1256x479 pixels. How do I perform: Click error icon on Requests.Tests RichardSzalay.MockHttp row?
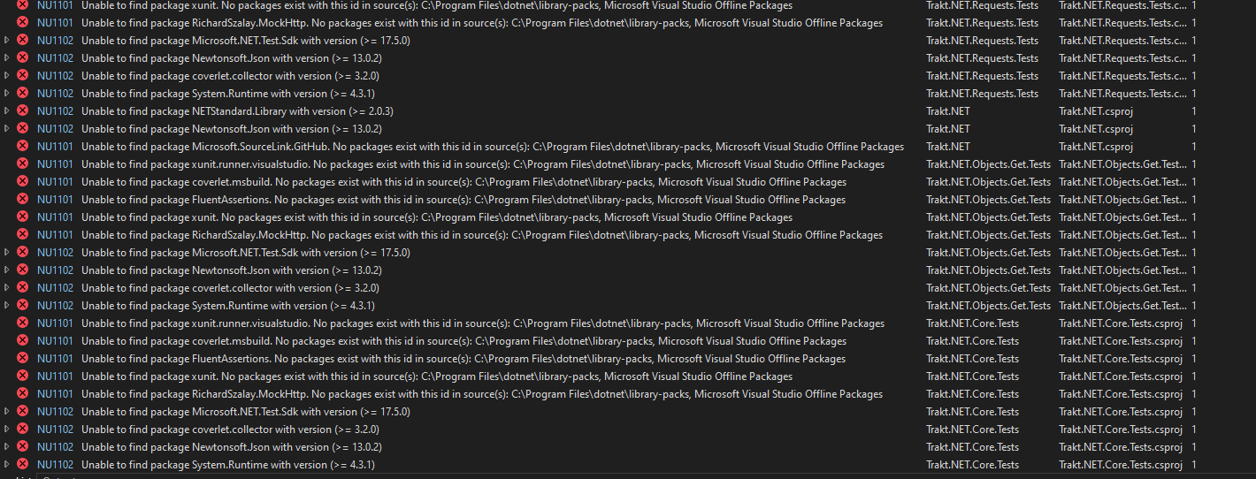[x=22, y=23]
